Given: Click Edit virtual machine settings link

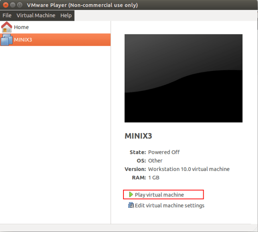Looking at the screenshot, I should pos(169,205).
